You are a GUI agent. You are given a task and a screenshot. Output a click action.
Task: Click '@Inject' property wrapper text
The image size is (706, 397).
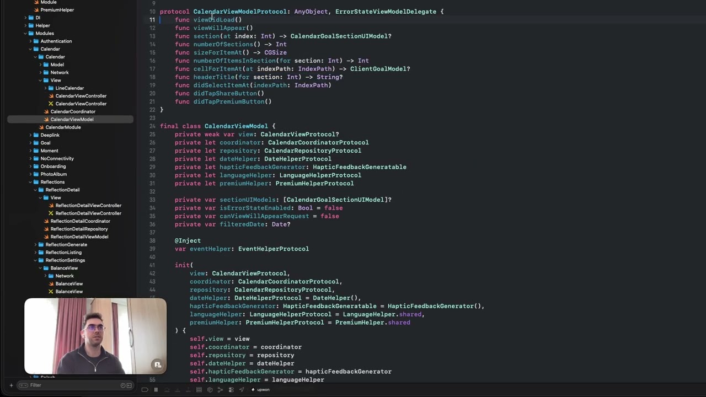point(188,241)
